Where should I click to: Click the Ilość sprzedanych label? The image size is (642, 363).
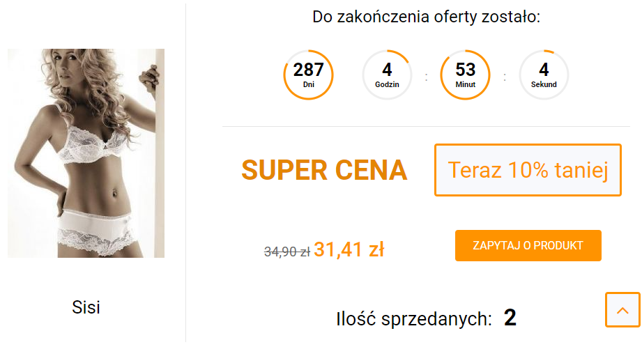[414, 319]
